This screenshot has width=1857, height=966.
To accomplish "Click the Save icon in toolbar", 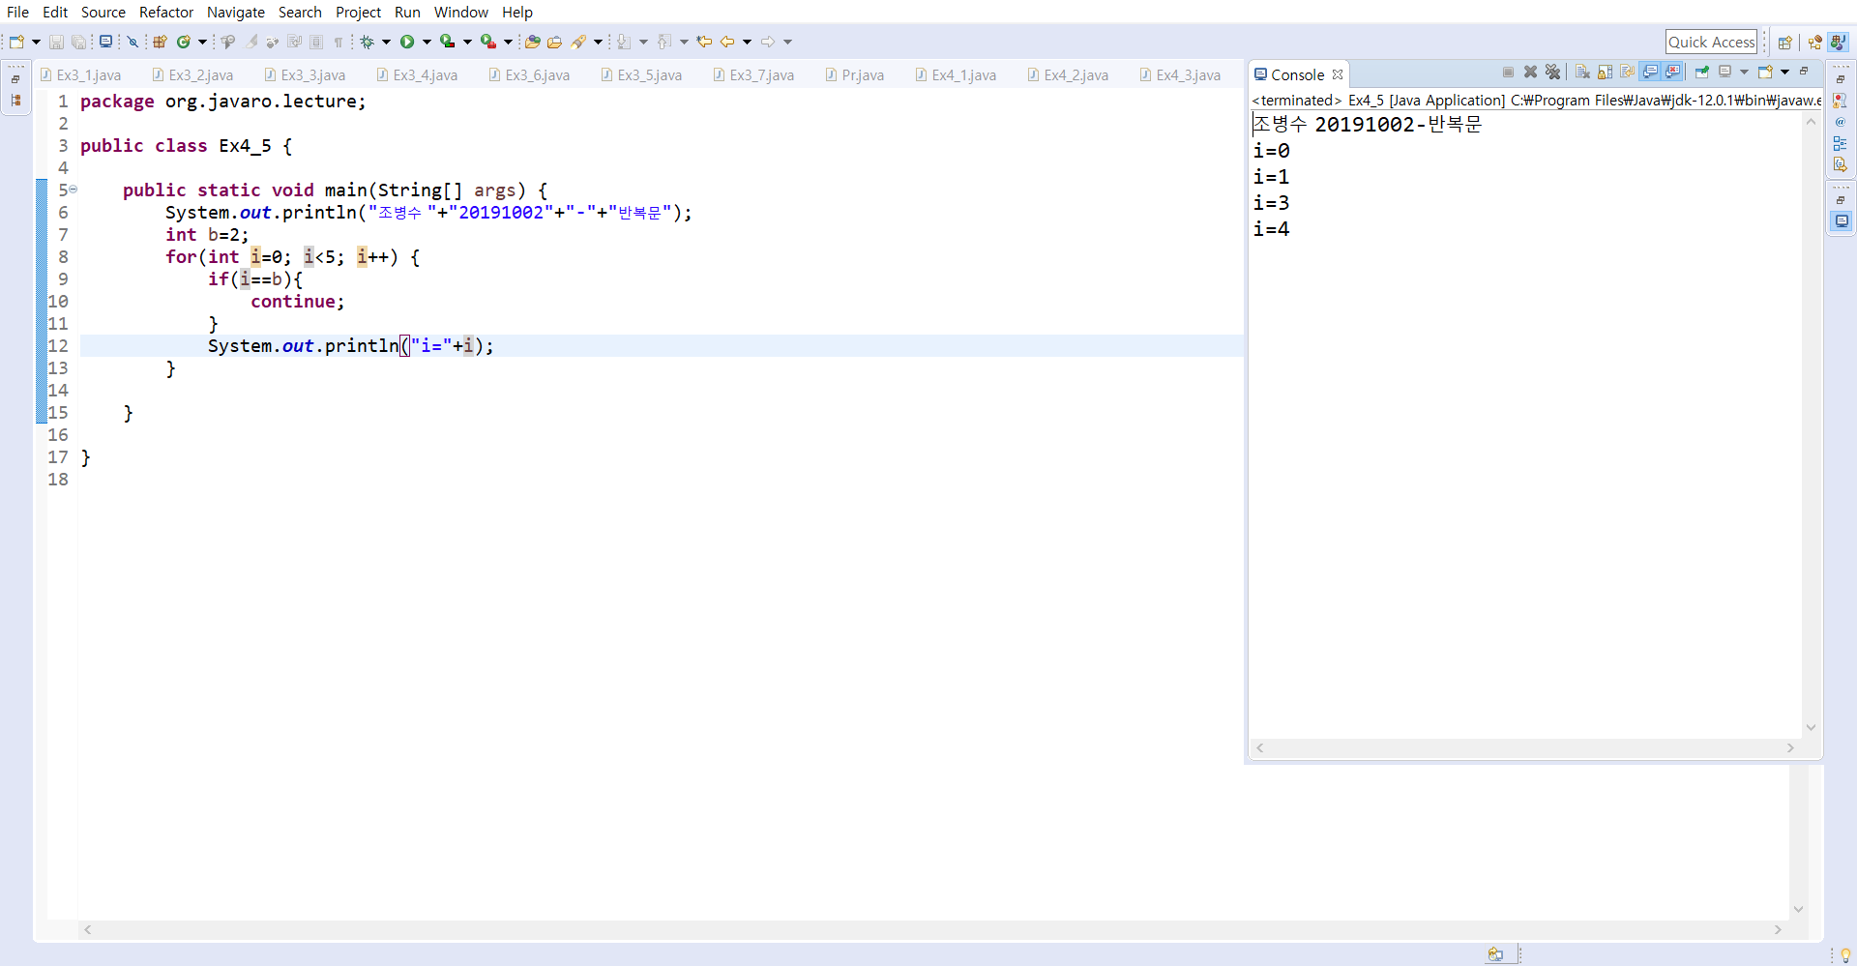I will (56, 42).
